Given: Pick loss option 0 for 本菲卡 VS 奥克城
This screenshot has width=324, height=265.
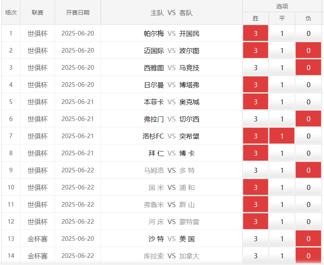Looking at the screenshot, I should tap(308, 101).
